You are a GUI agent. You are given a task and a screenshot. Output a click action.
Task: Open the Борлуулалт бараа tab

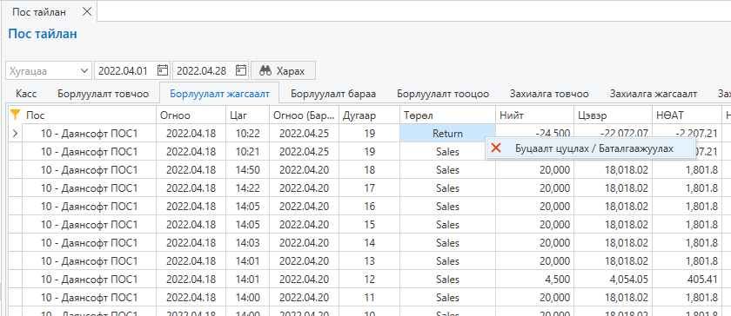coord(333,94)
